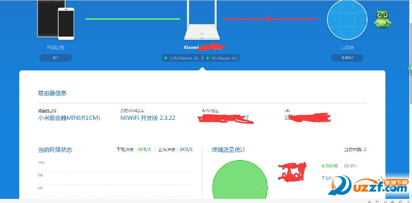This screenshot has width=412, height=203.
Task: Click the red X disconnected indicator
Action: 269,19
